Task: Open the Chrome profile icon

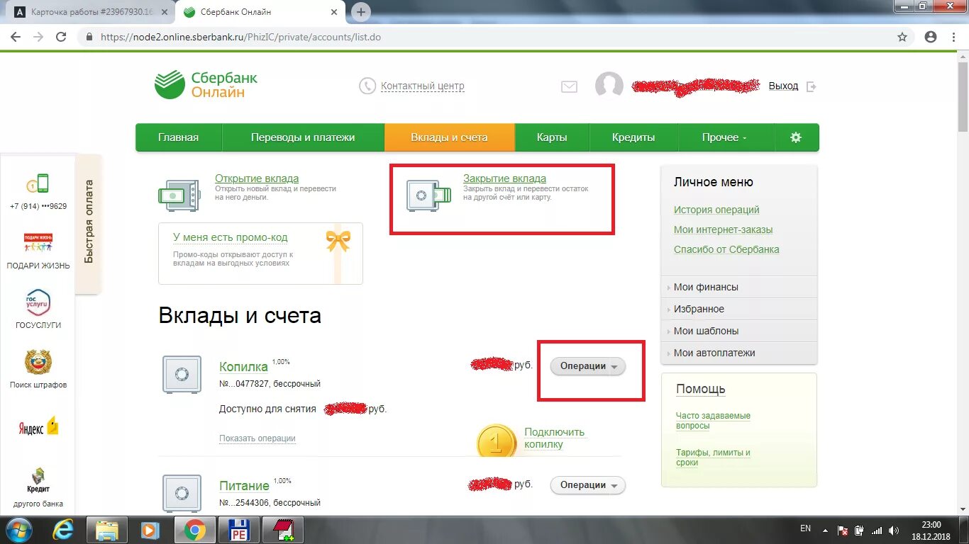Action: pos(931,37)
